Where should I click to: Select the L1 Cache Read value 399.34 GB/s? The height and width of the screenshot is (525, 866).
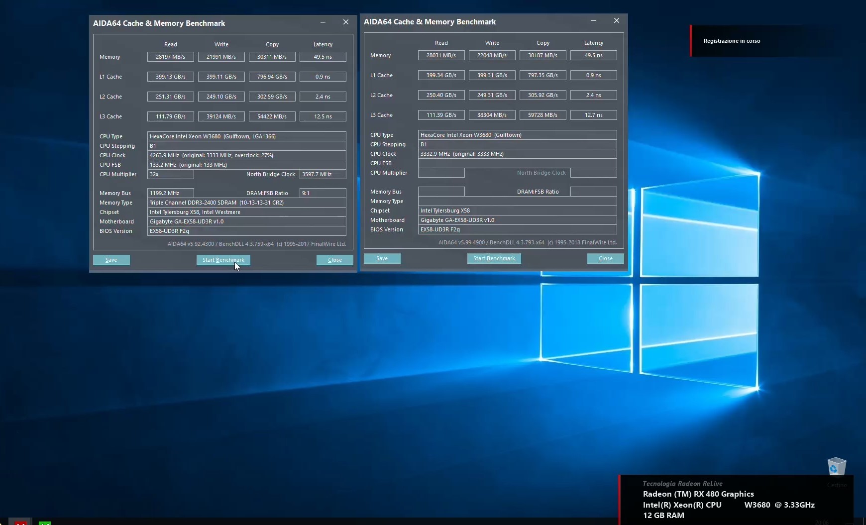[441, 75]
